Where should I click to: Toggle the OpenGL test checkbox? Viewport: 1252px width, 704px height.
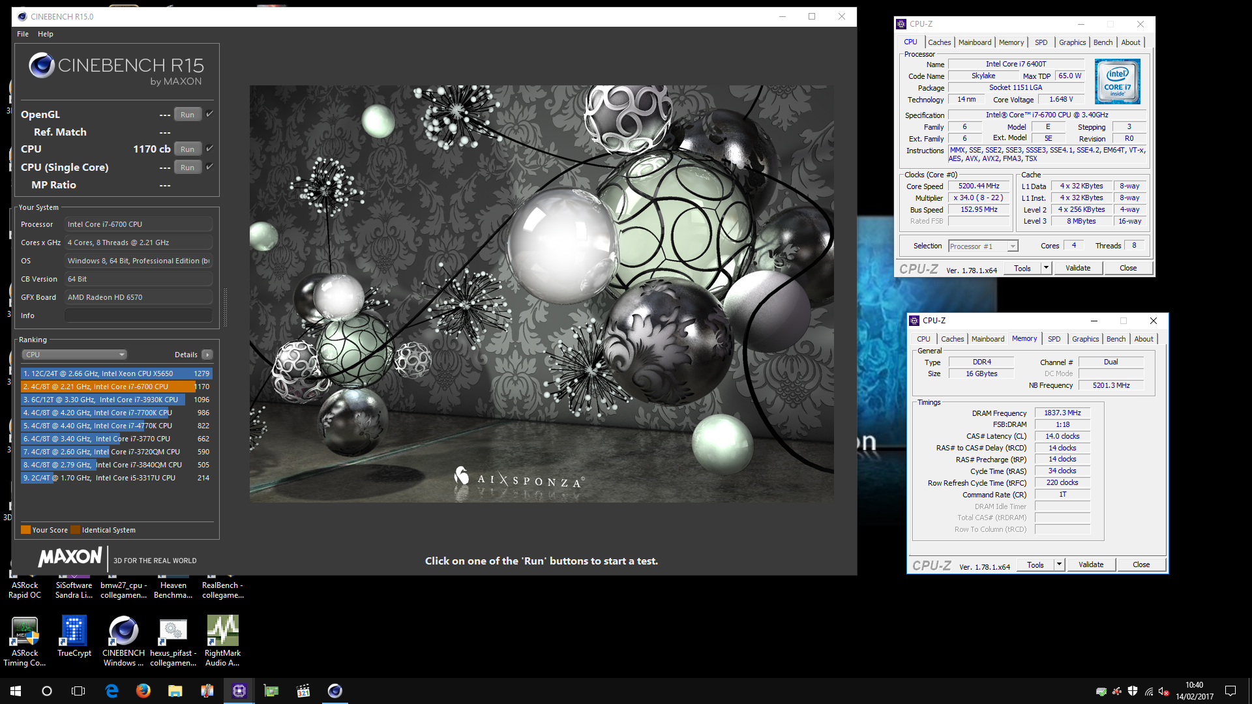point(210,114)
